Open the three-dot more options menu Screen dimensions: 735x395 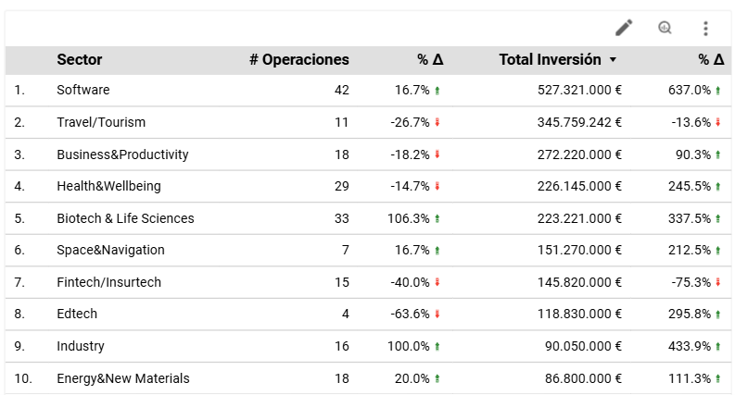pyautogui.click(x=705, y=28)
